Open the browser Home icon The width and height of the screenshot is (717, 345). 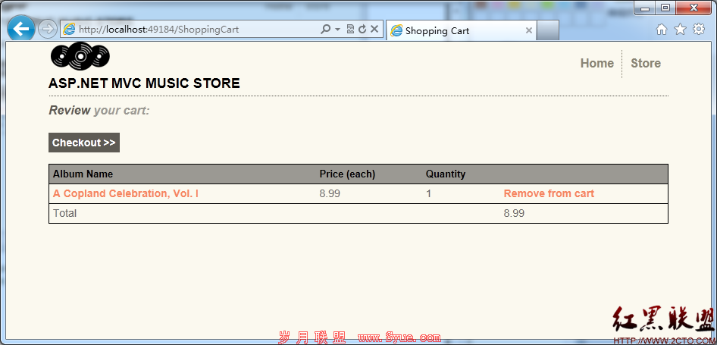coord(661,30)
